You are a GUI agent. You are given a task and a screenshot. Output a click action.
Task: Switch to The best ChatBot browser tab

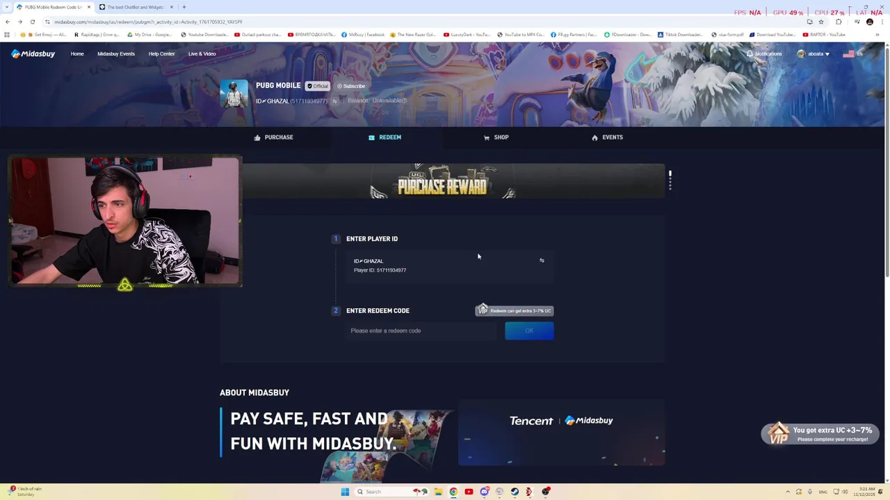[135, 7]
